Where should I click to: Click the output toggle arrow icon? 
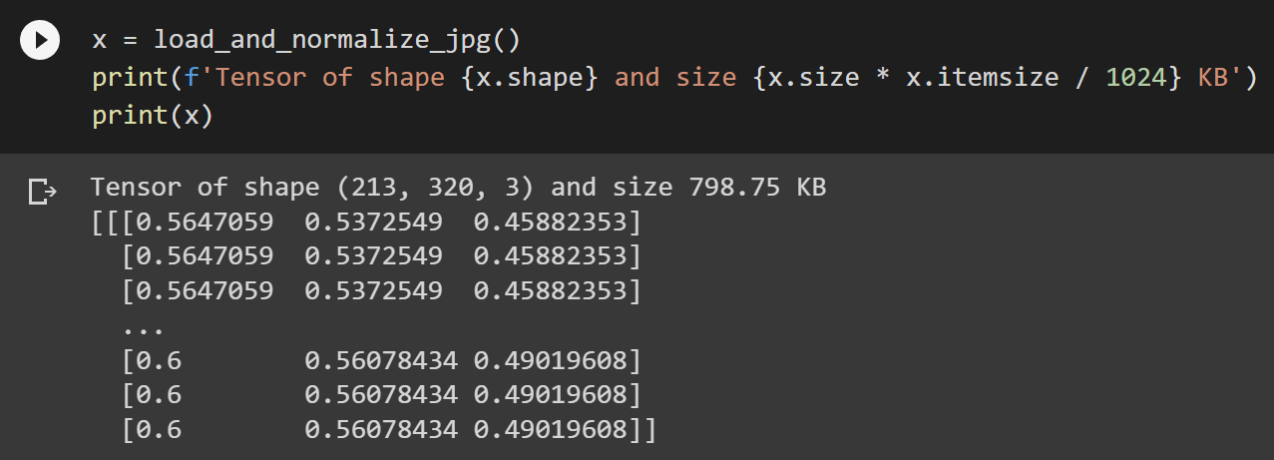(x=41, y=191)
